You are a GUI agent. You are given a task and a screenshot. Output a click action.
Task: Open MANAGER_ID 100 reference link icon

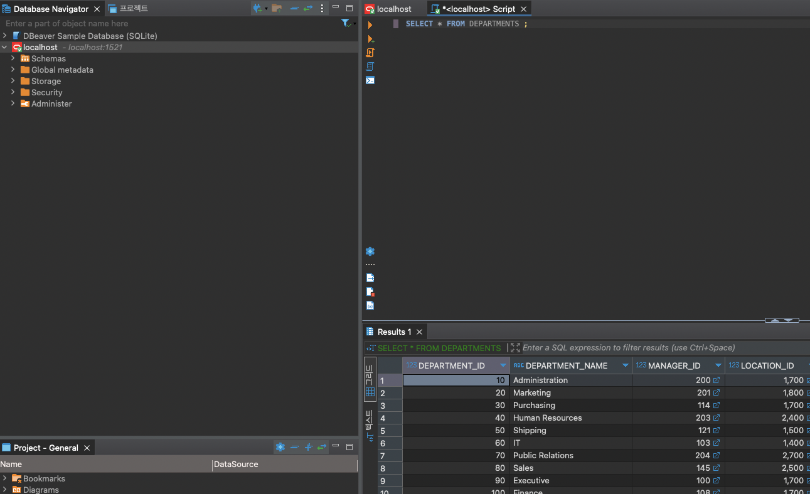click(x=717, y=480)
